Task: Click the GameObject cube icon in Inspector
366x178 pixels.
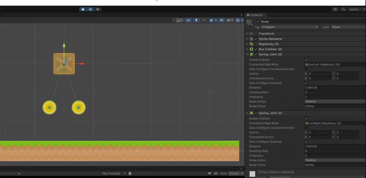Action: pos(249,22)
